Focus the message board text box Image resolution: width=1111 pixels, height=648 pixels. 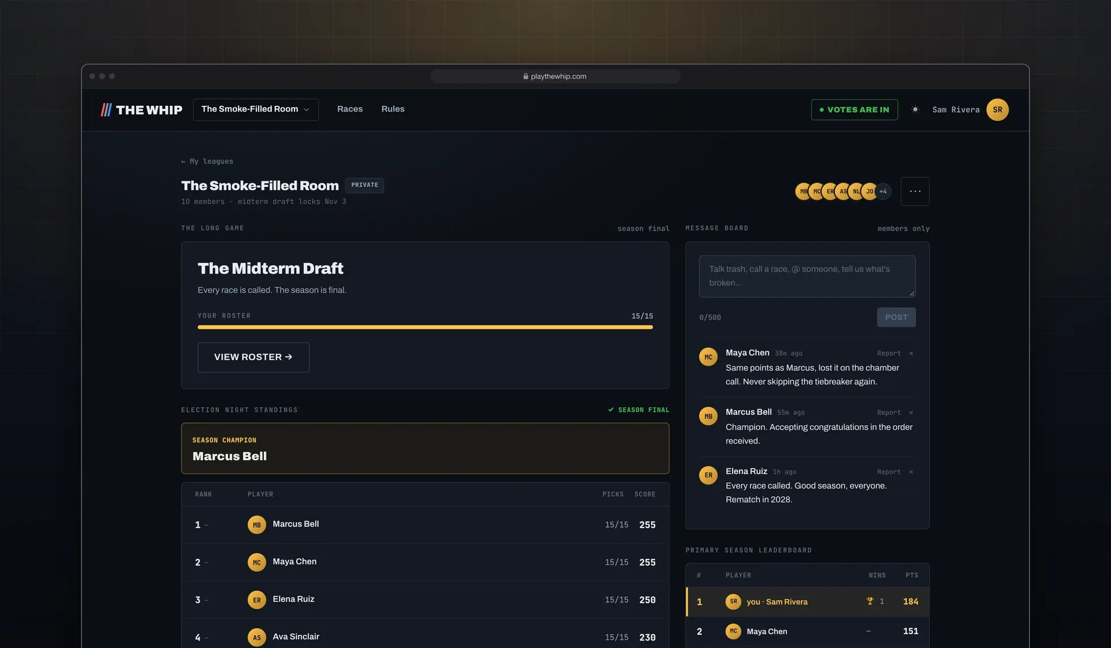[x=807, y=277]
